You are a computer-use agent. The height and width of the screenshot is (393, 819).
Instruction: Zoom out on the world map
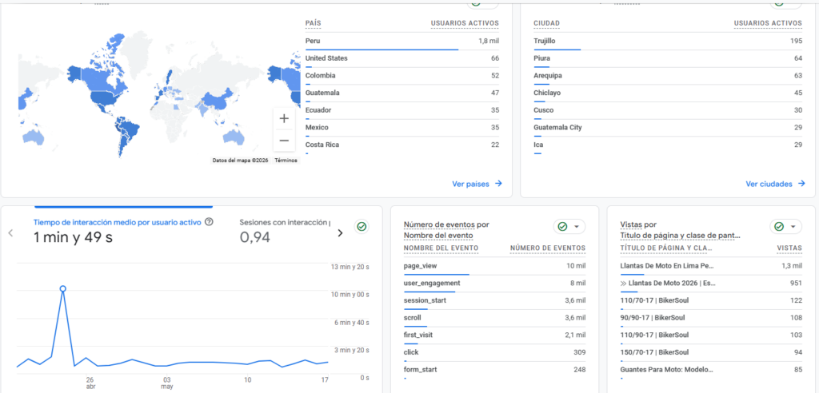point(284,141)
